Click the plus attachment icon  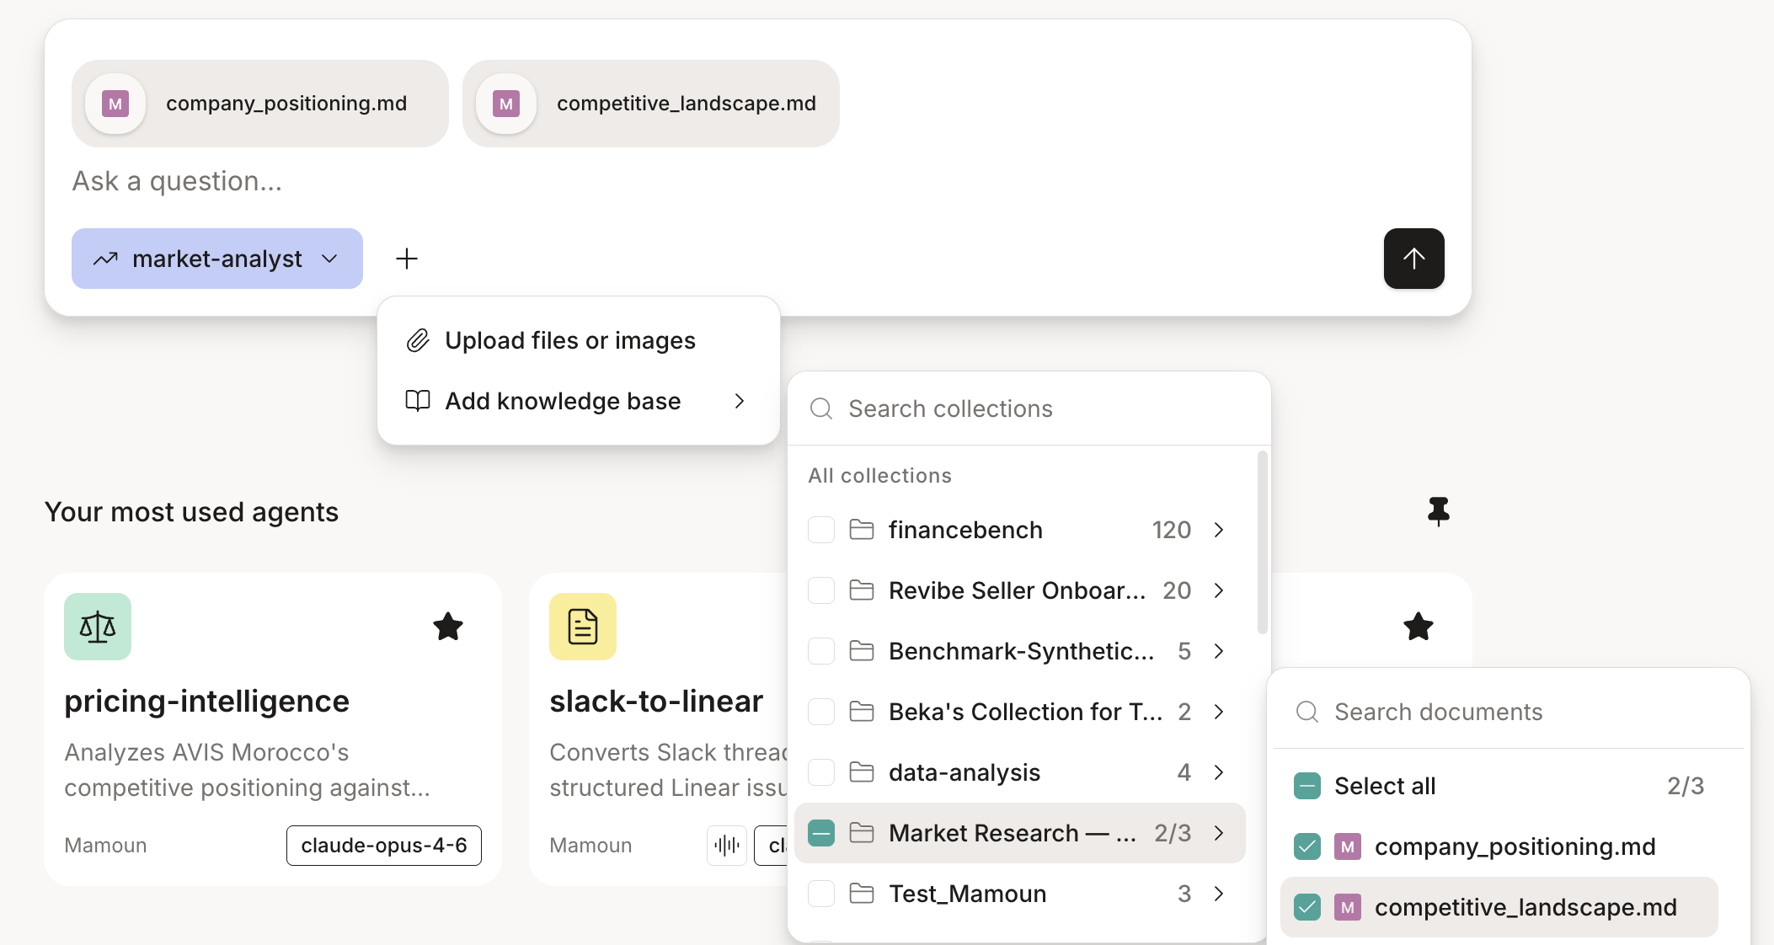pos(407,259)
